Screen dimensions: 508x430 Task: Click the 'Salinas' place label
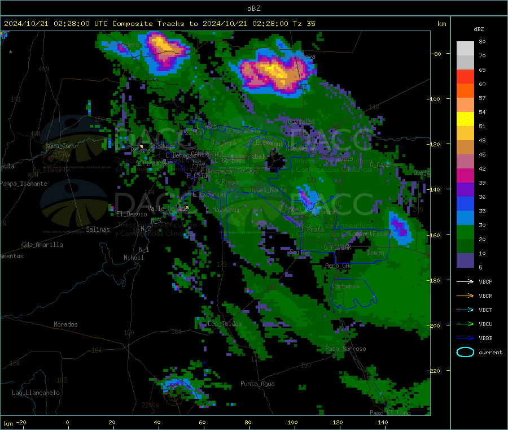(x=98, y=229)
